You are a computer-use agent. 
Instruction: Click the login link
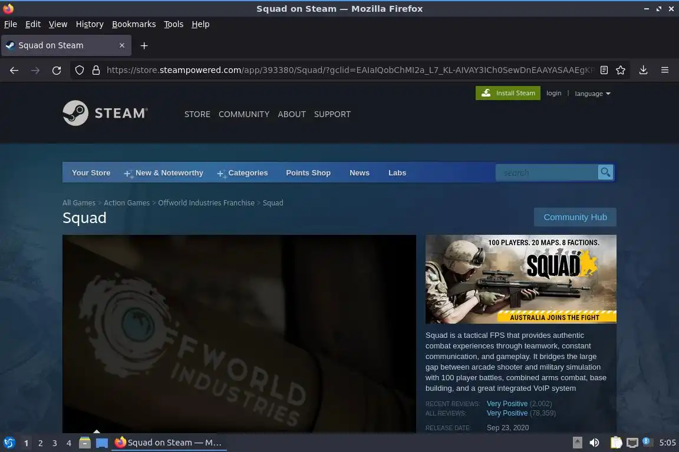pos(553,93)
